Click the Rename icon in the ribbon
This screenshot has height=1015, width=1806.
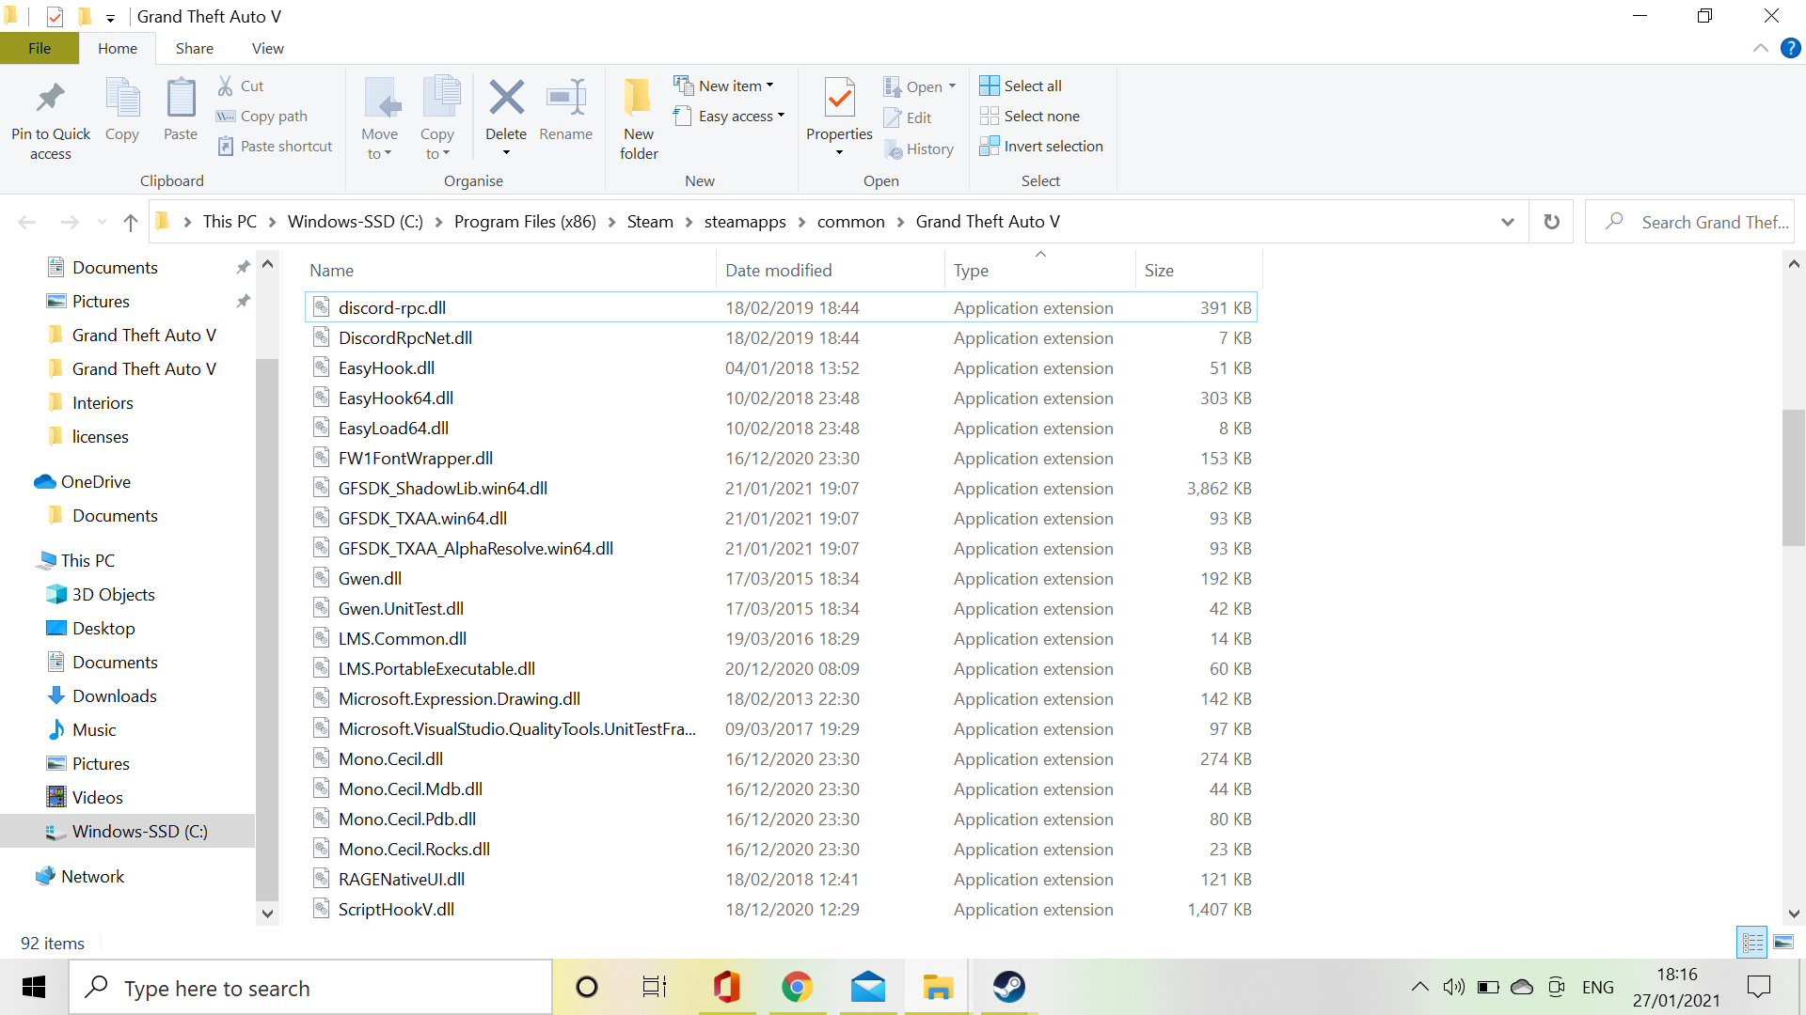[565, 98]
